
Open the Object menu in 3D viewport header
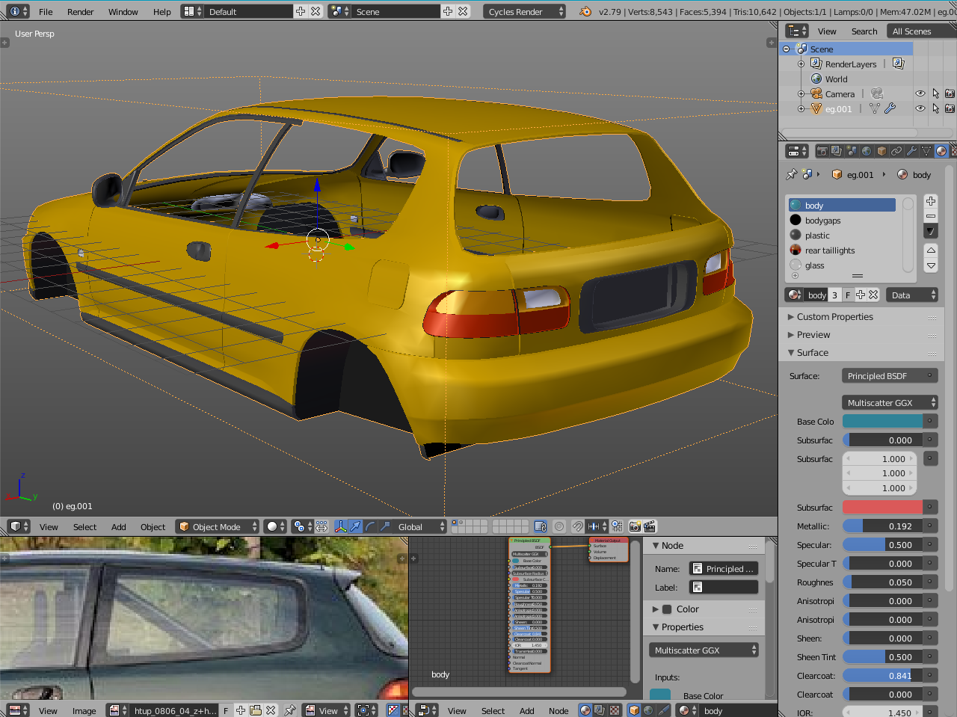click(153, 526)
